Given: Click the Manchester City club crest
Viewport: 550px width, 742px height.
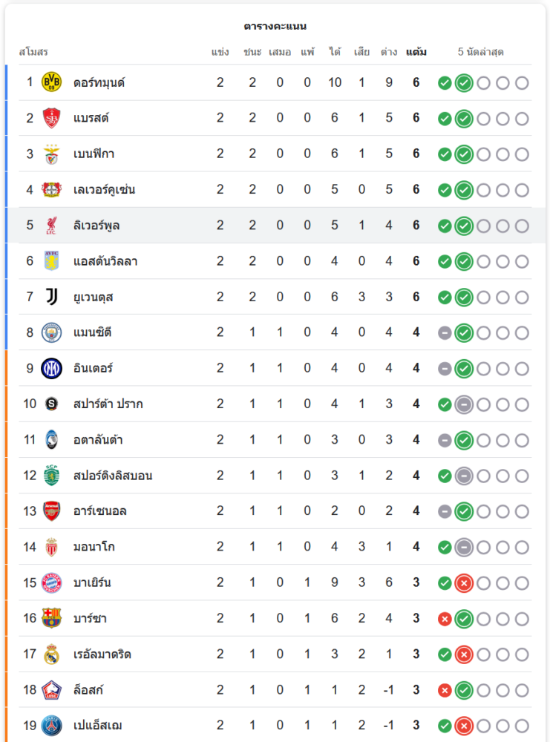Looking at the screenshot, I should 51,332.
